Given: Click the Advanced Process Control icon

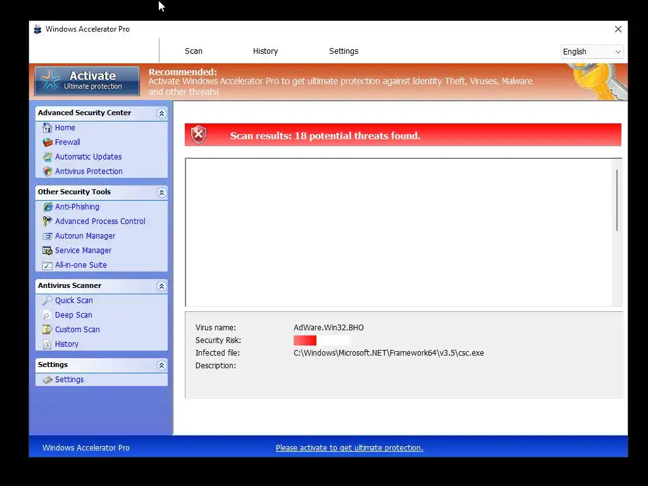Looking at the screenshot, I should coord(47,221).
